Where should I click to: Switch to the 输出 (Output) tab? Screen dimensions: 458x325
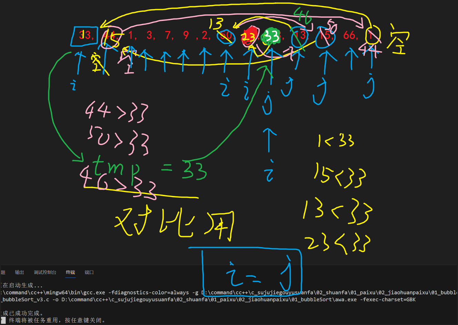click(19, 272)
